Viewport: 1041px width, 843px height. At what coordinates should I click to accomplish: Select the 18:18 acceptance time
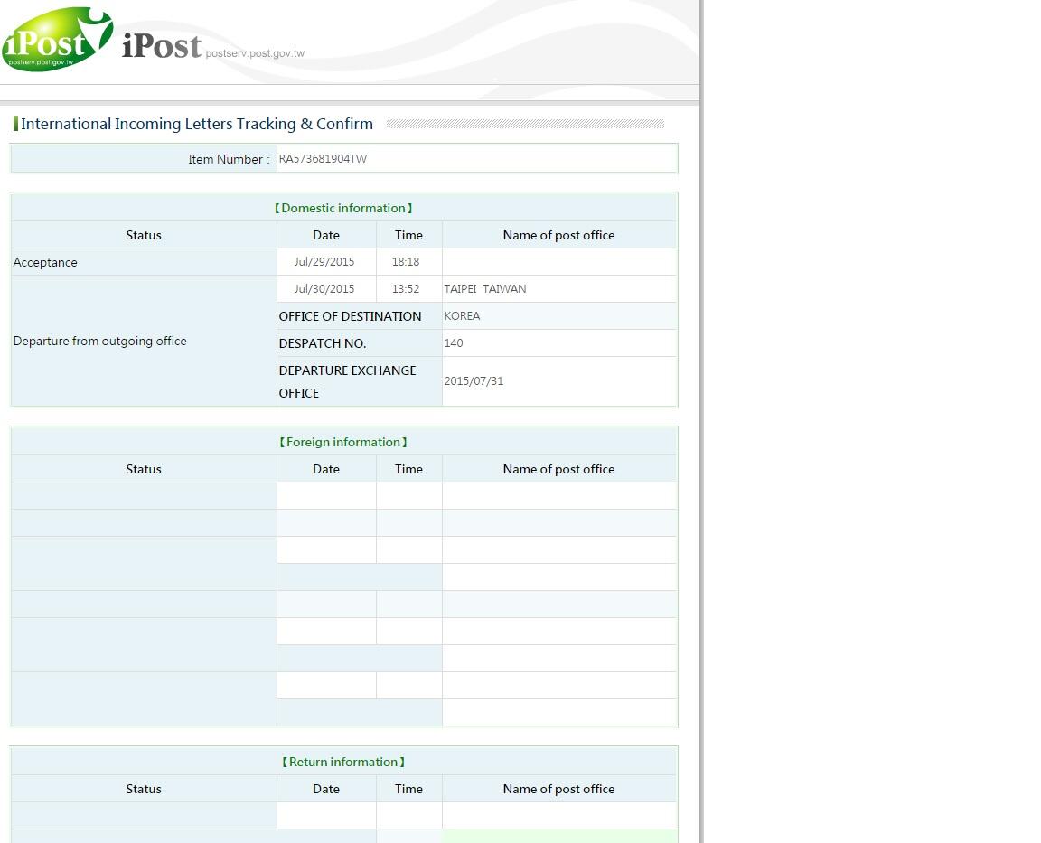point(406,262)
